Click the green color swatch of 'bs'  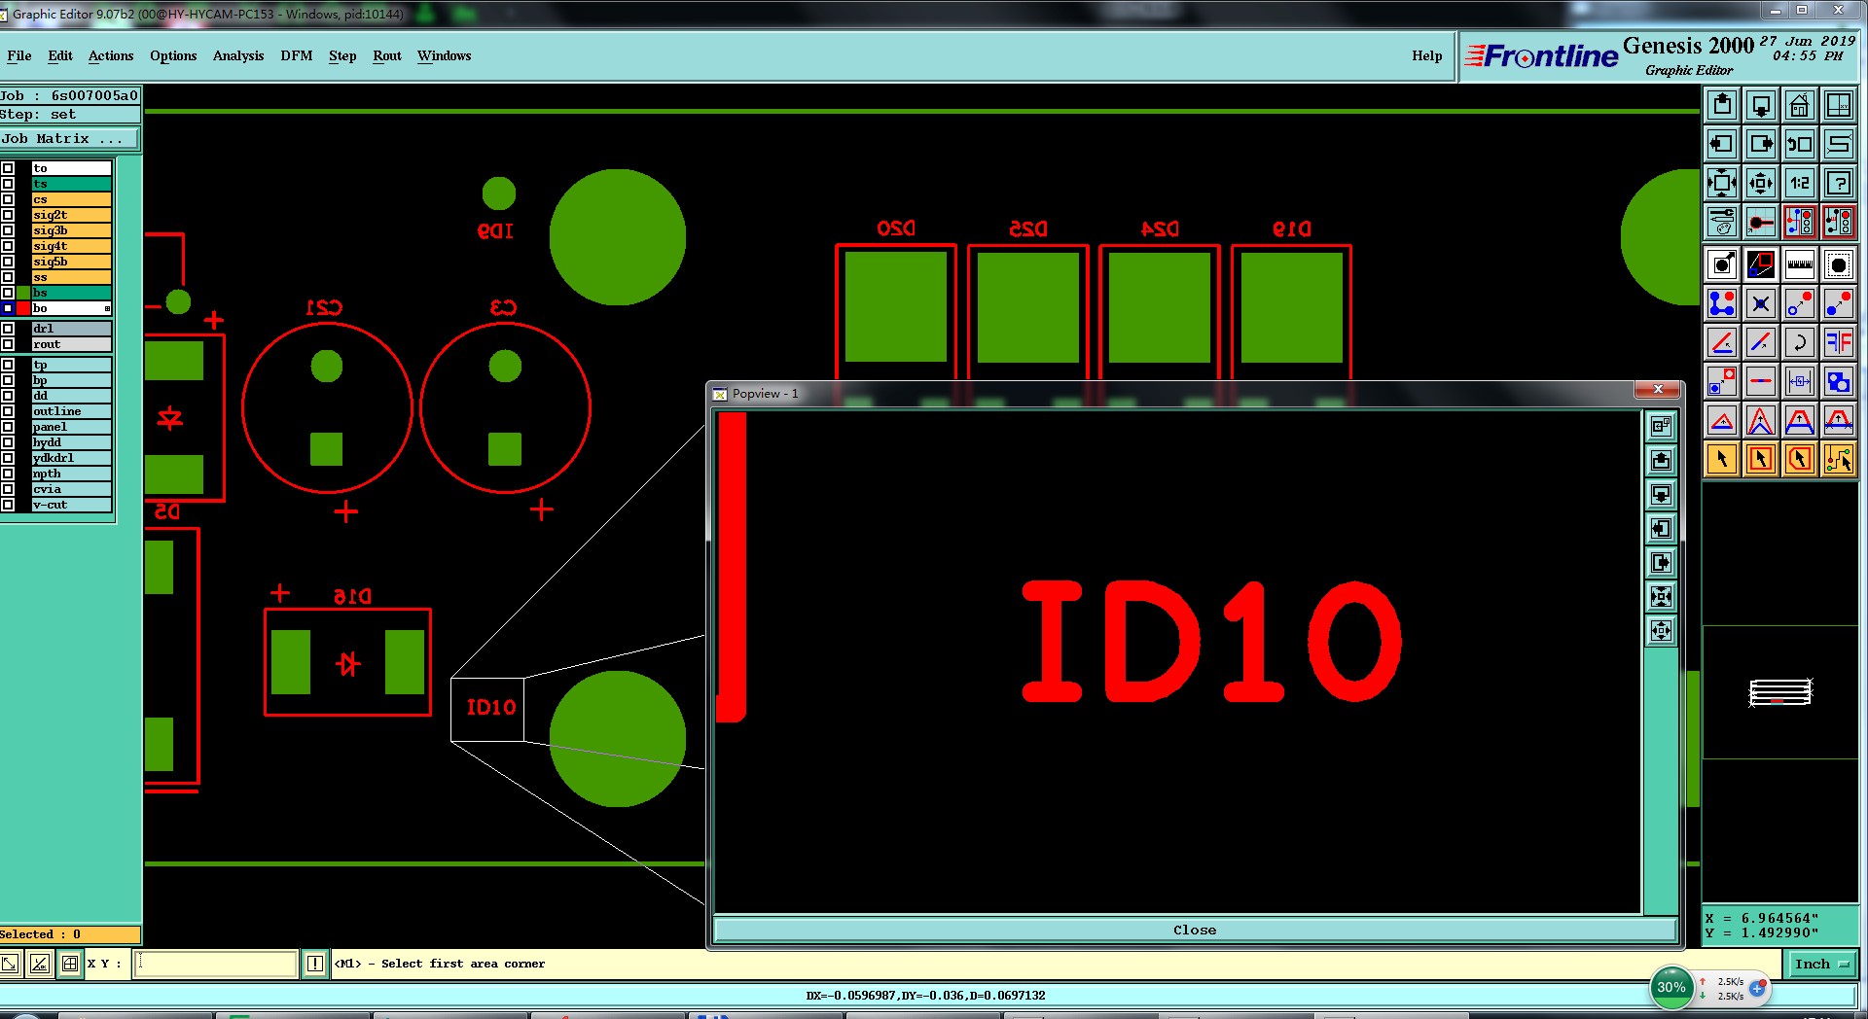click(x=23, y=293)
